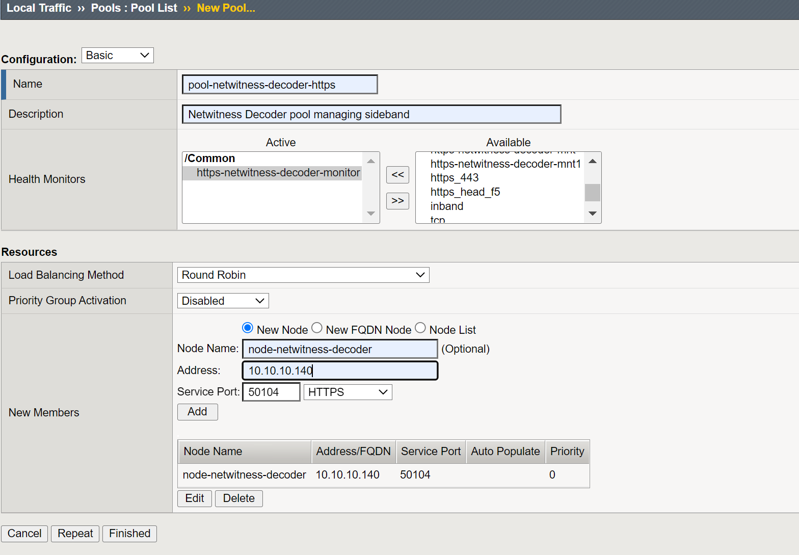This screenshot has width=799, height=555.
Task: Open the Configuration Basic dropdown
Action: click(x=117, y=56)
